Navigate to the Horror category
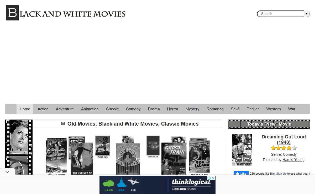Screen dimensions: 315x194 (173, 109)
